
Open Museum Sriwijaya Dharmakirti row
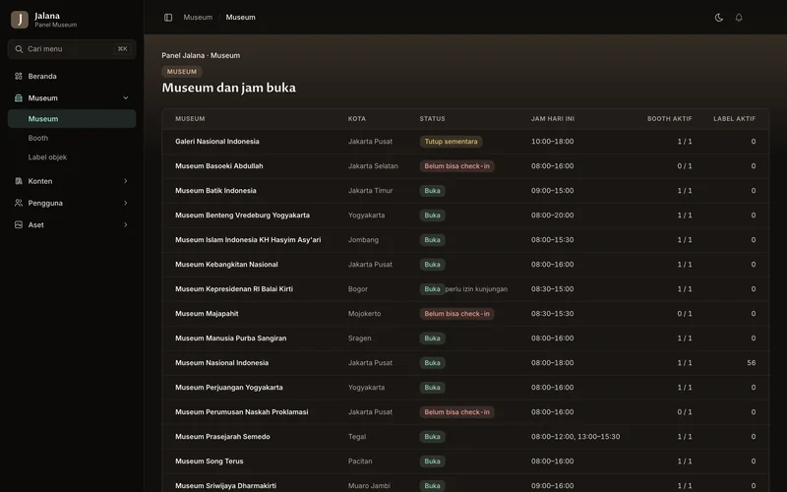coord(465,483)
